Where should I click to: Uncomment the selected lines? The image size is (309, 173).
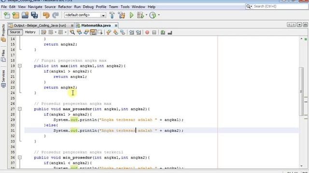pyautogui.click(x=170, y=32)
